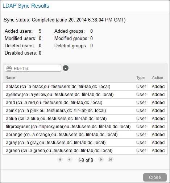Click the Type column header
Image resolution: width=170 pixels, height=183 pixels.
click(x=140, y=77)
